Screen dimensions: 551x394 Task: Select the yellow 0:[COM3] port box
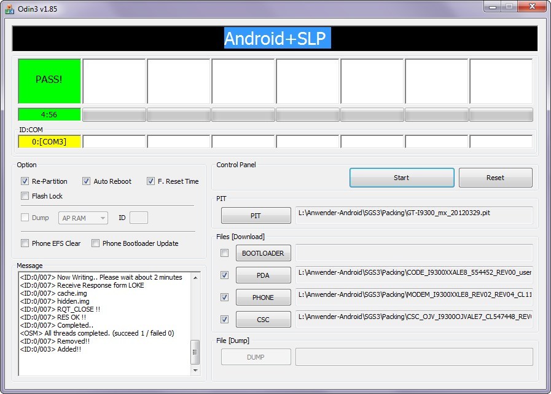49,142
